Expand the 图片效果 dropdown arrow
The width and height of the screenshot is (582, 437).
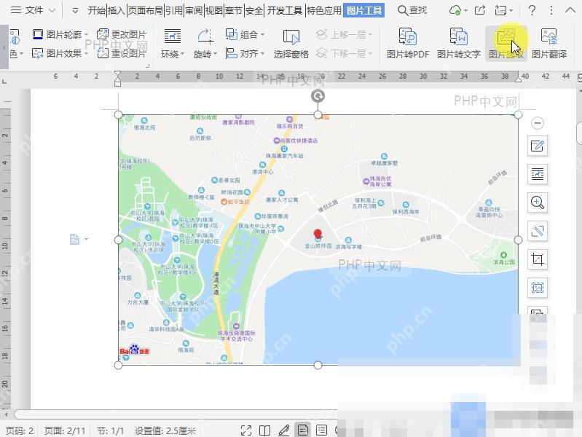(86, 53)
